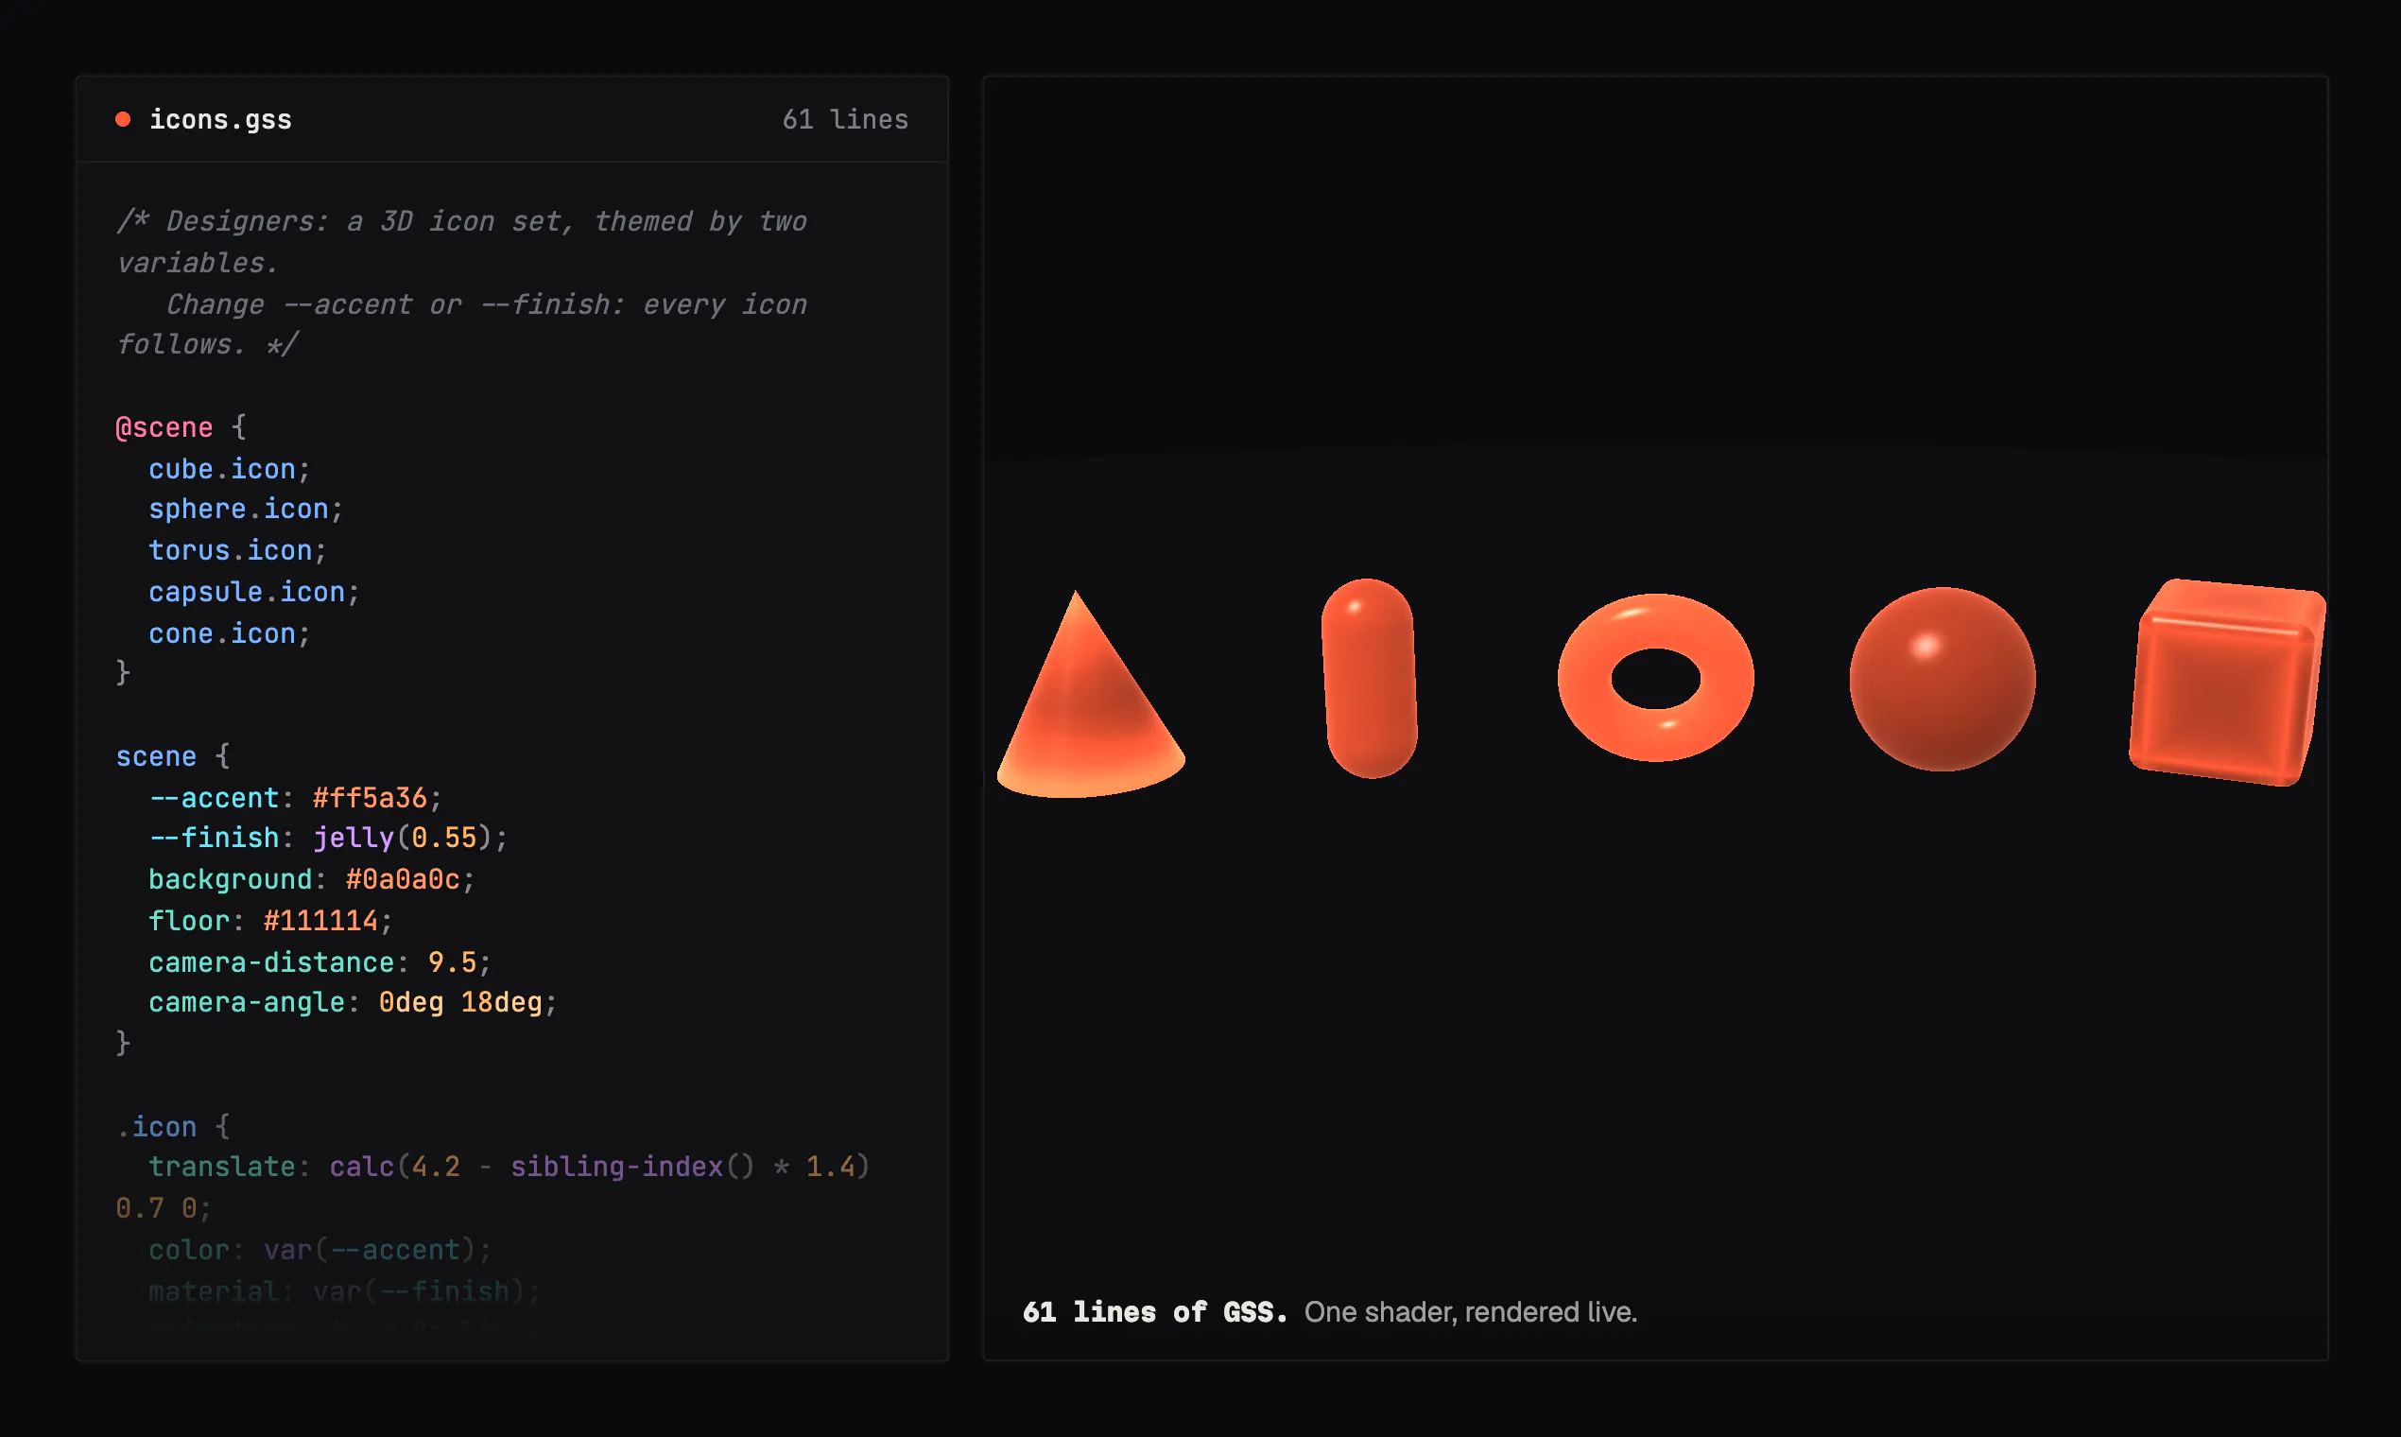Viewport: 2401px width, 1437px height.
Task: Click the cone.icon line in code
Action: click(x=229, y=633)
